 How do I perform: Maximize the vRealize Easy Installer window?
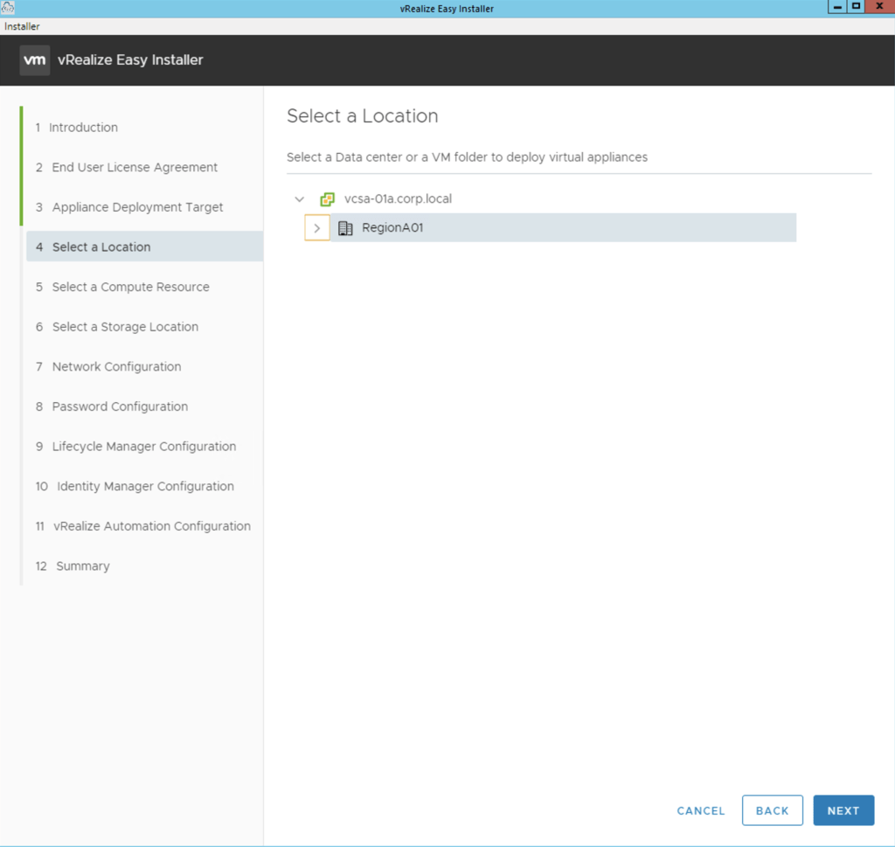click(x=857, y=7)
